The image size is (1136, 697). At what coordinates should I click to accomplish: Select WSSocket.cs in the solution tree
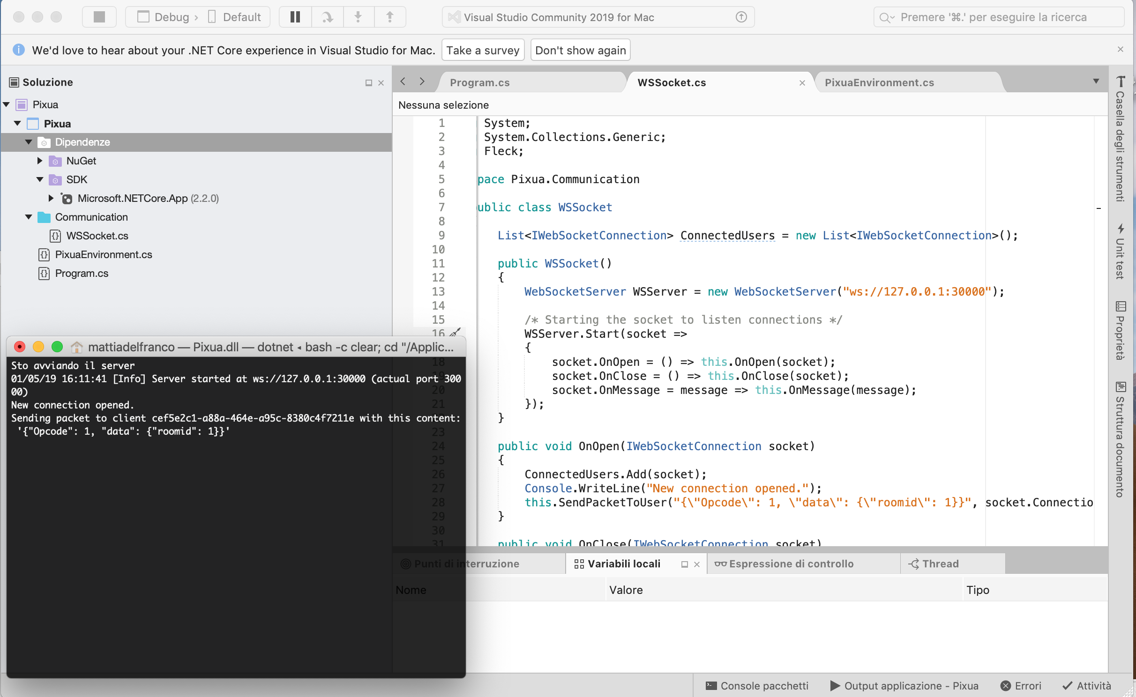[x=97, y=236]
